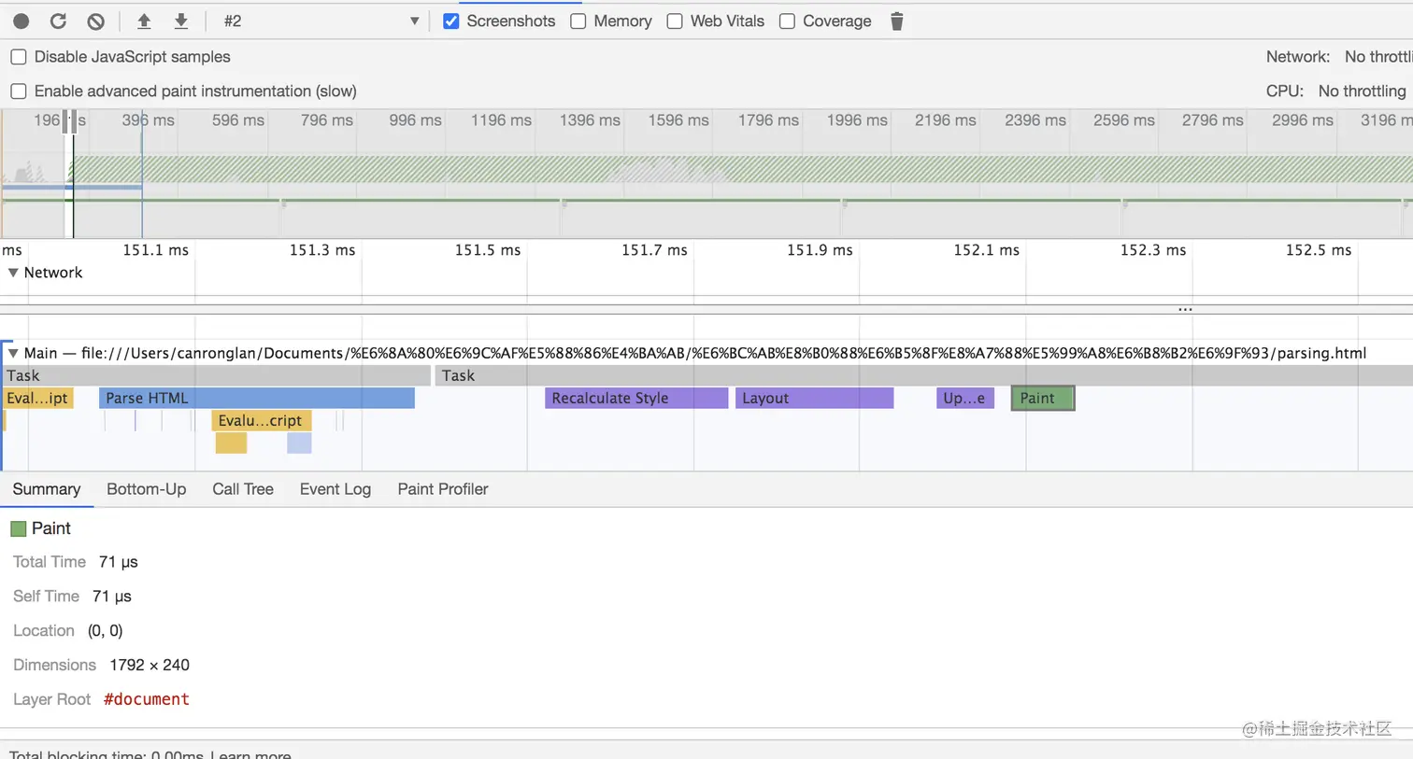Click the overview left selection handle
The width and height of the screenshot is (1413, 759).
coord(66,121)
